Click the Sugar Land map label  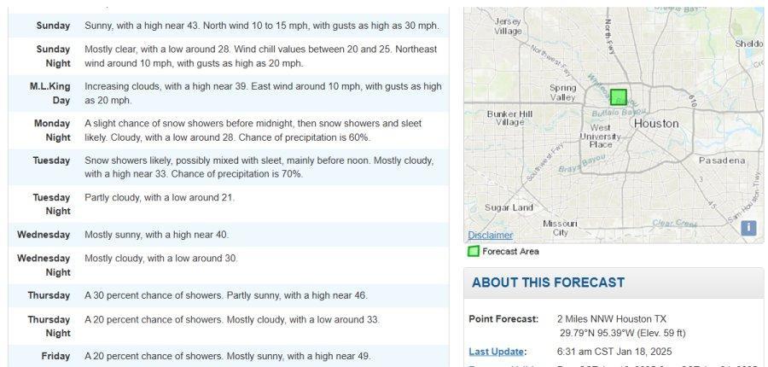point(509,207)
